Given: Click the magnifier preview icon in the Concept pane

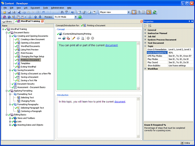Looking at the screenshot, I should click(x=83, y=38).
